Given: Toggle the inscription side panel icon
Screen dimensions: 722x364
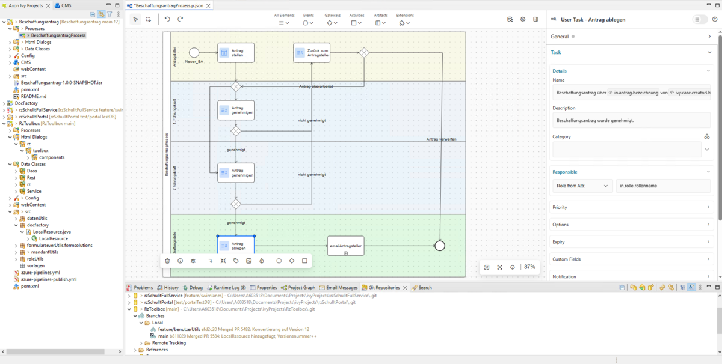Looking at the screenshot, I should click(535, 19).
